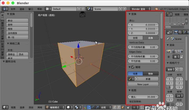Collapse the View panel in properties region
This screenshot has height=110, width=189.
(x=130, y=90)
